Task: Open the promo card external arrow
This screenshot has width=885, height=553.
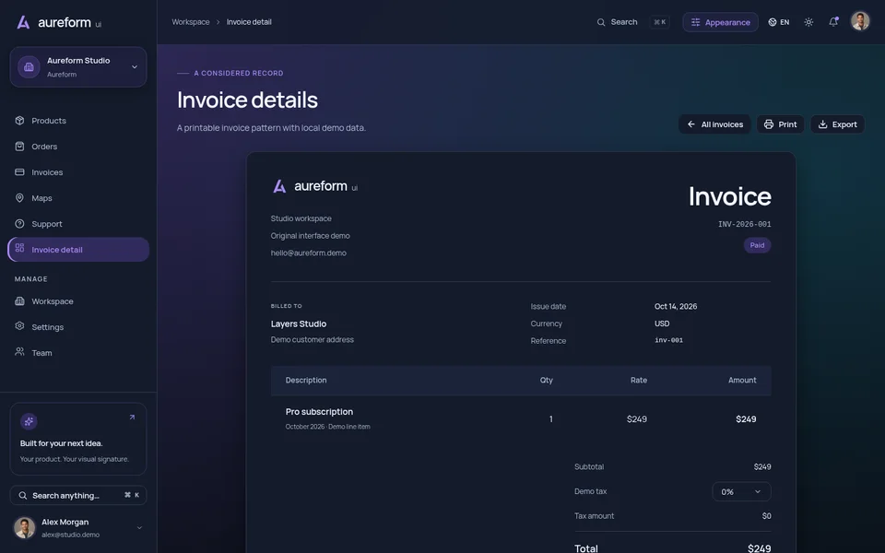Action: (132, 418)
